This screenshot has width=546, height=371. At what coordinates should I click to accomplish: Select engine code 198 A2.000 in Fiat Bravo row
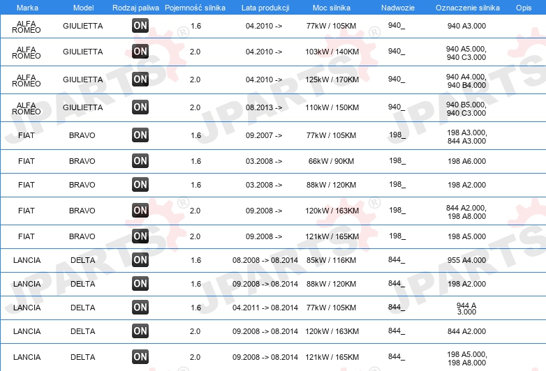pos(466,185)
